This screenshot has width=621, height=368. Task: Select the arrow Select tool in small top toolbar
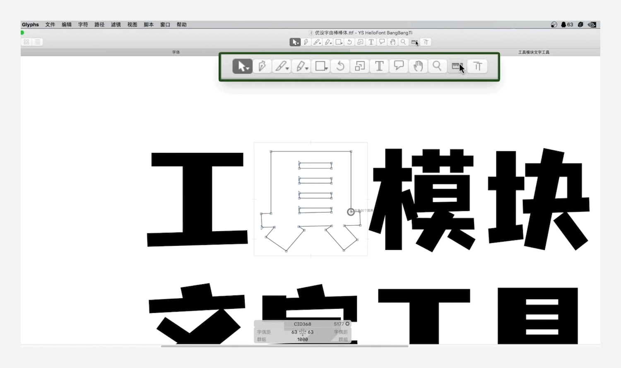(295, 42)
